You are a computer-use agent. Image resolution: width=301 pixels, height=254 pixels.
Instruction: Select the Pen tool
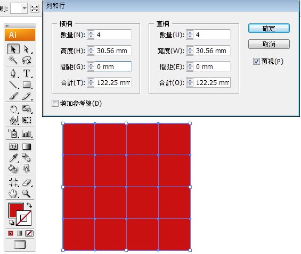(x=13, y=73)
